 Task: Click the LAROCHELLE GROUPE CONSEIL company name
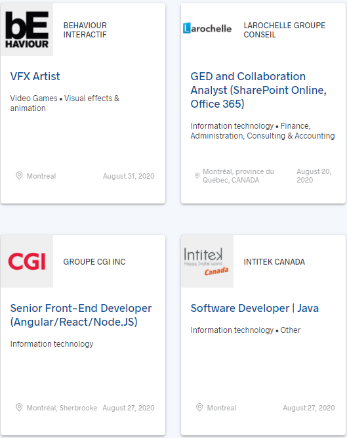(x=284, y=30)
